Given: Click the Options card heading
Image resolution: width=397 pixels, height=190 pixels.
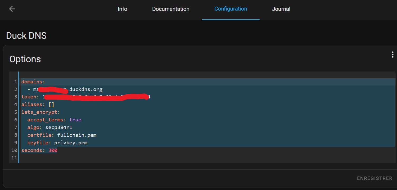Looking at the screenshot, I should [x=25, y=59].
